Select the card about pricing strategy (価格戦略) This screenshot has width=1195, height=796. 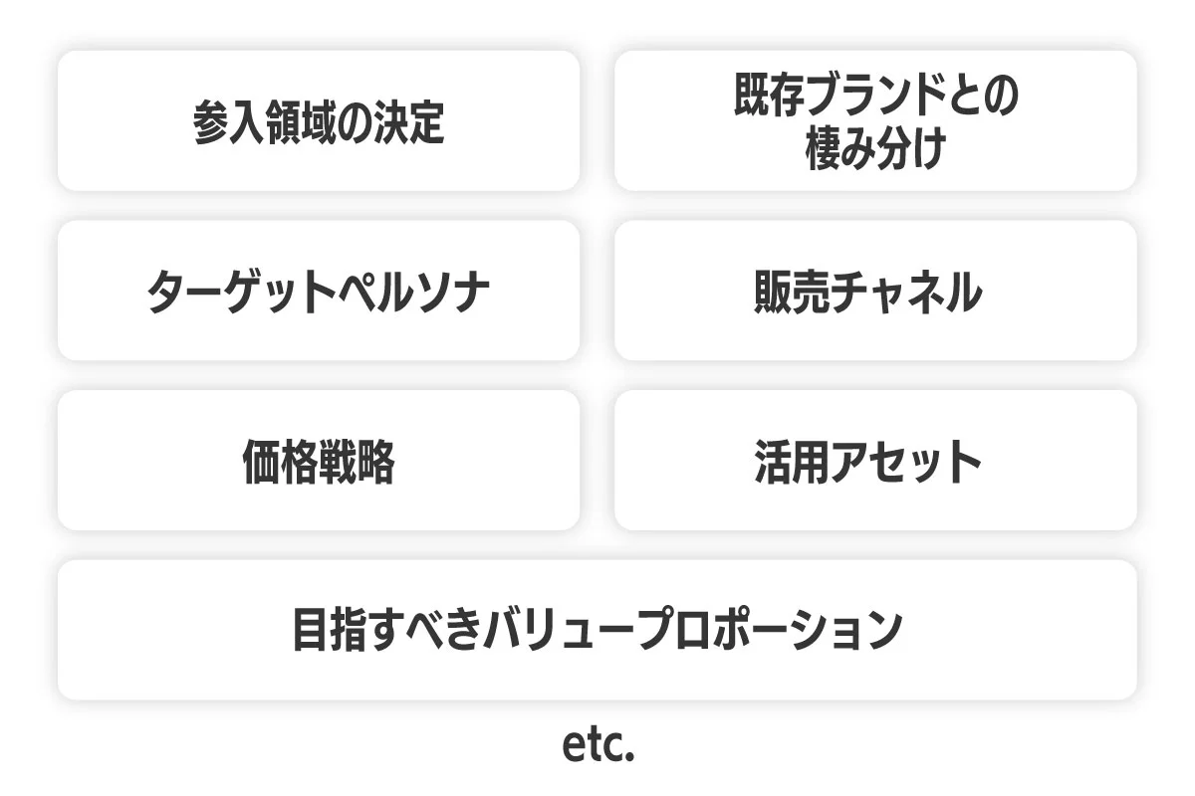pos(319,460)
